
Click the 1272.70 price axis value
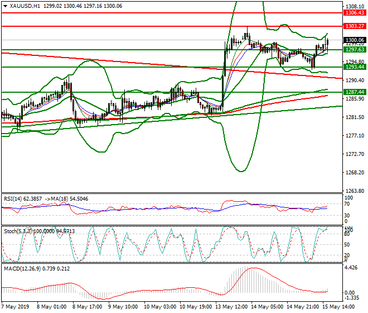click(x=355, y=154)
